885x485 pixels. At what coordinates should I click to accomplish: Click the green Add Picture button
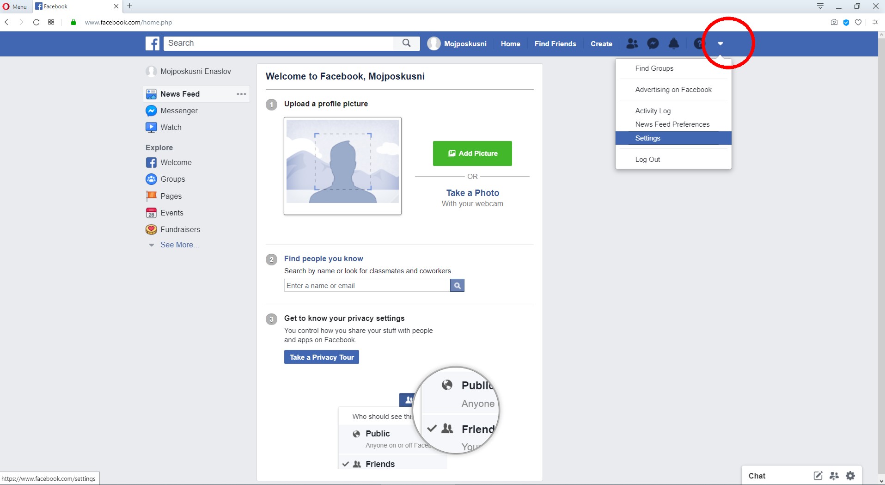click(472, 153)
